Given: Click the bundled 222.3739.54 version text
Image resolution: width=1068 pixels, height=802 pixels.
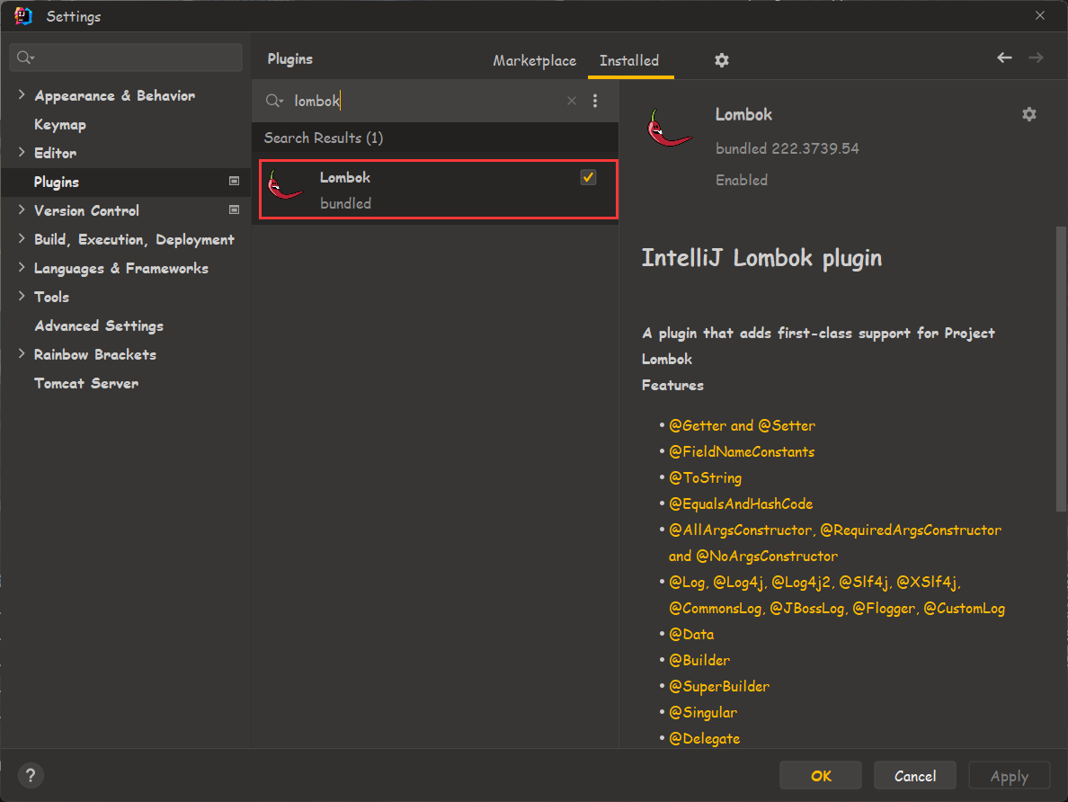Looking at the screenshot, I should click(x=787, y=148).
